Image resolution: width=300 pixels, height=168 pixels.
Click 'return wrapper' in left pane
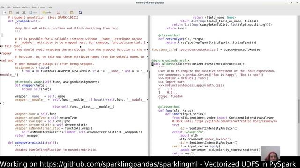pyautogui.click(x=27, y=136)
